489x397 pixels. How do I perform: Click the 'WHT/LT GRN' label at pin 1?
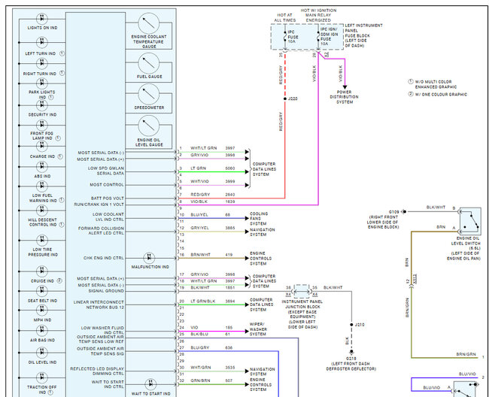click(x=203, y=148)
